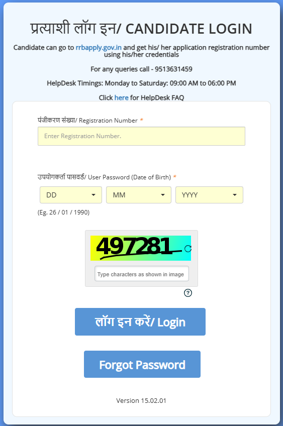The image size is (283, 426).
Task: Expand the MM month dropdown
Action: click(x=139, y=195)
